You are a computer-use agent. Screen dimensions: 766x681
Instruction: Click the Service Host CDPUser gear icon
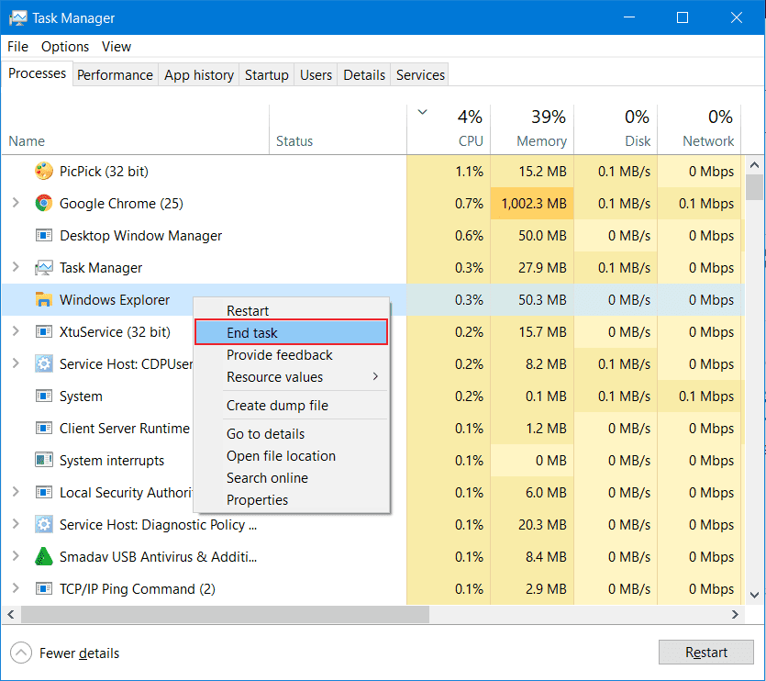(43, 363)
